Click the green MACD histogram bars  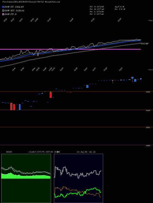[x=26, y=177]
